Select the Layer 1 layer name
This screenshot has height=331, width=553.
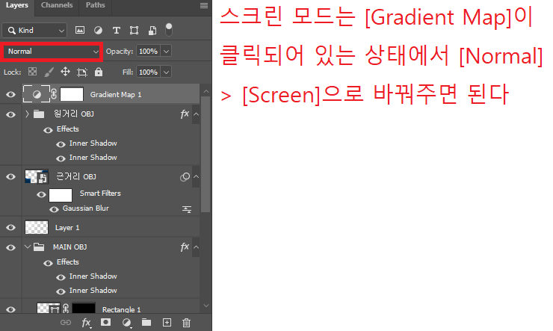click(x=67, y=228)
